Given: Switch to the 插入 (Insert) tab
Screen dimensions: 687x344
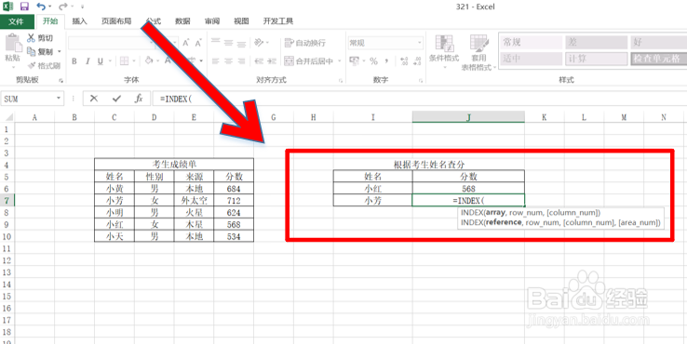Looking at the screenshot, I should point(79,21).
